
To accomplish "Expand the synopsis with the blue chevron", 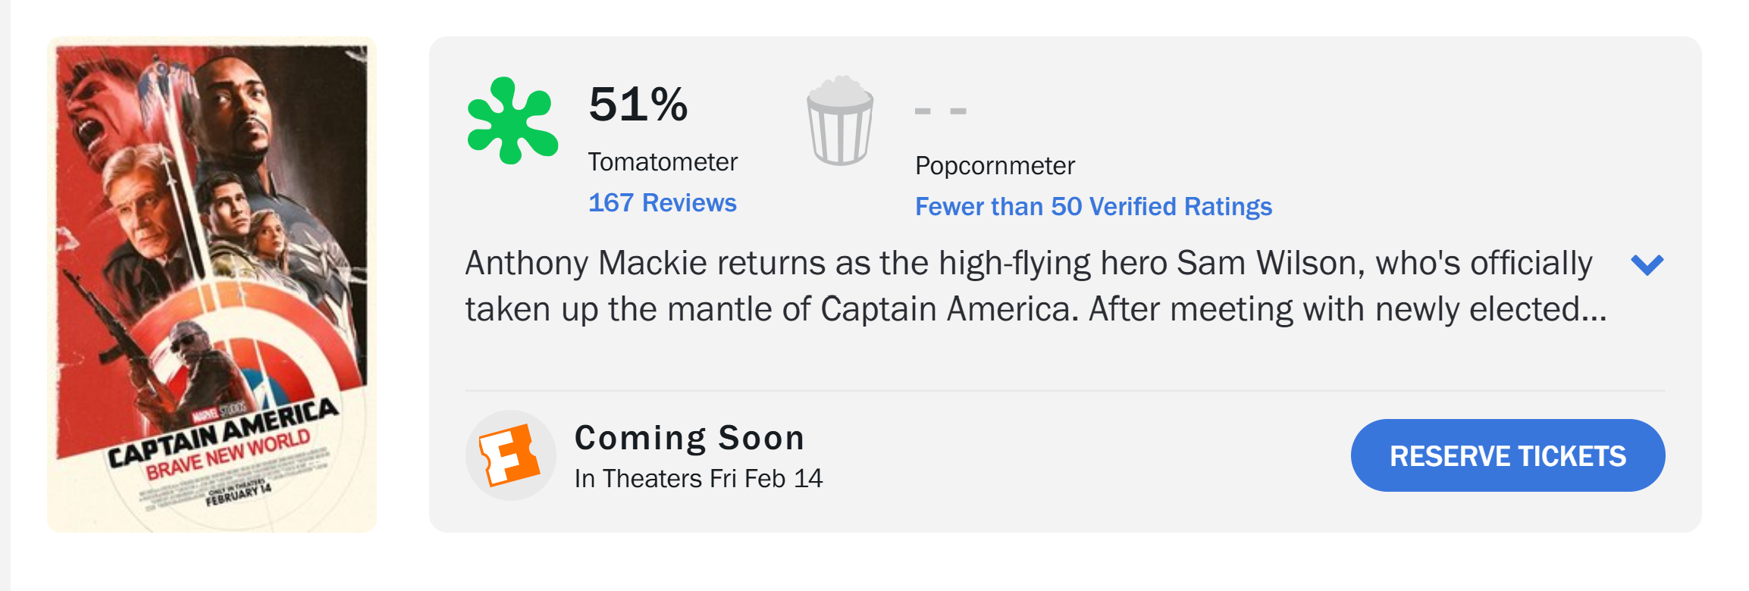I will (x=1647, y=264).
